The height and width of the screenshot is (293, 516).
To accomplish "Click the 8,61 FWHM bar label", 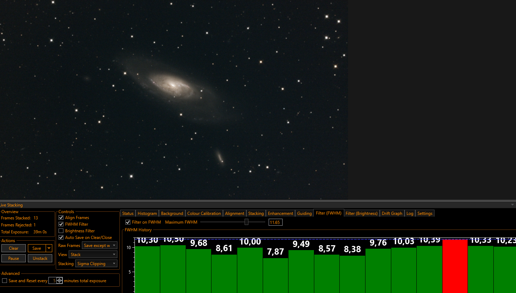I will (x=224, y=248).
